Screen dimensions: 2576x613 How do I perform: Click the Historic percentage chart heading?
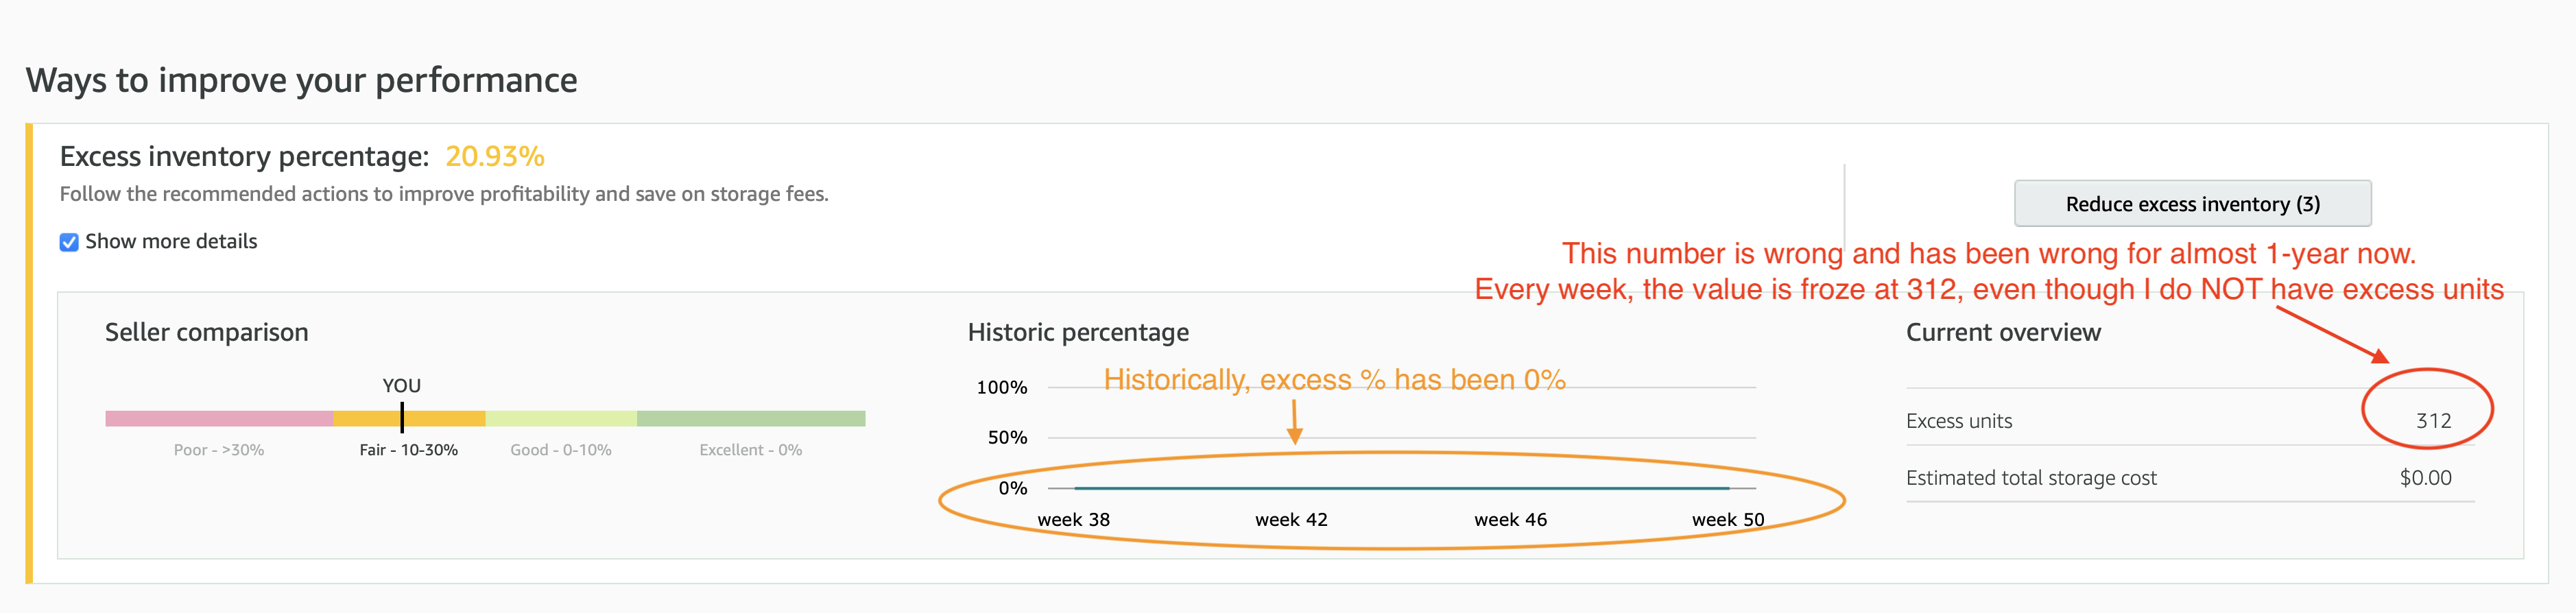tap(1078, 332)
